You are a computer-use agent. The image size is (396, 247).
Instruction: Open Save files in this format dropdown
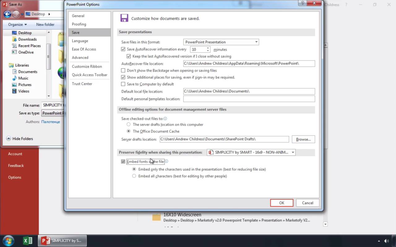221,42
